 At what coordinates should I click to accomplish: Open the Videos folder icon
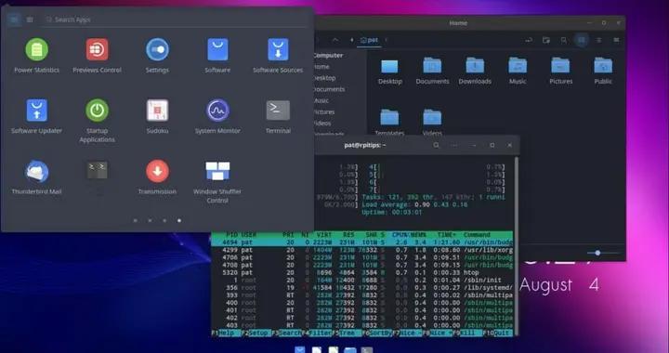tap(432, 123)
